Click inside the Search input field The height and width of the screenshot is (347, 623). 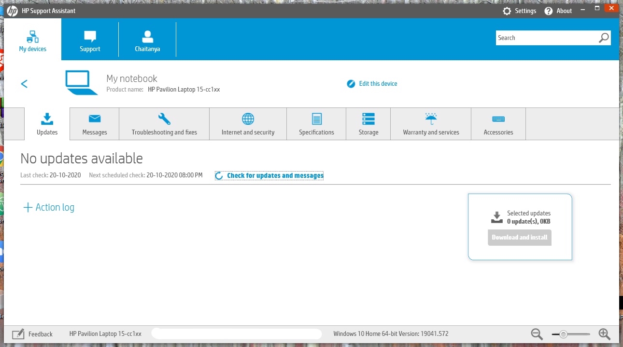pyautogui.click(x=547, y=38)
